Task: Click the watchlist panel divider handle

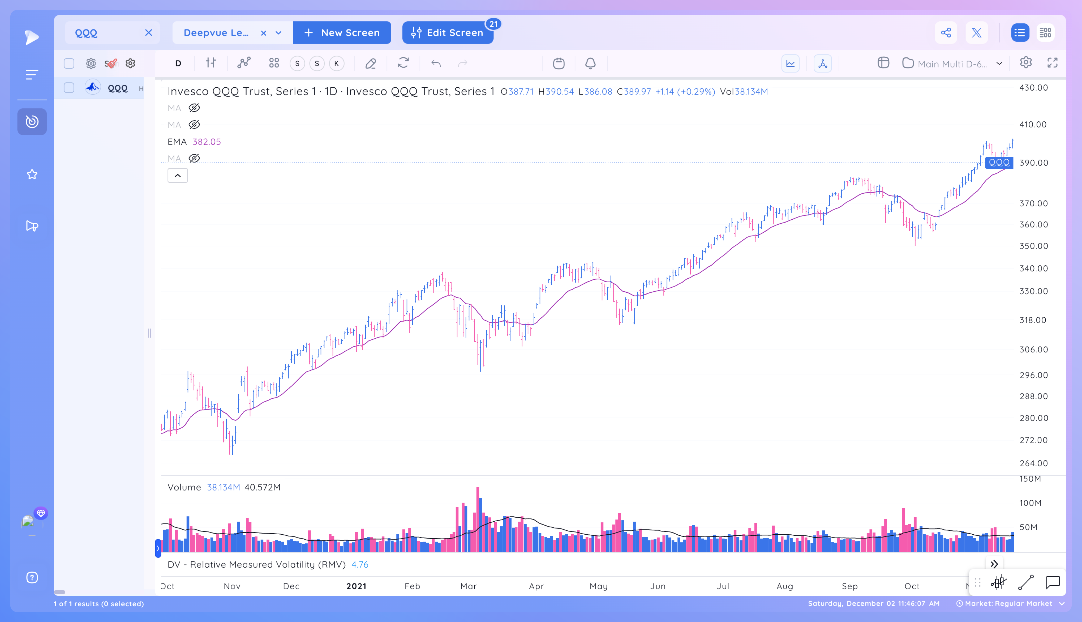Action: point(149,333)
